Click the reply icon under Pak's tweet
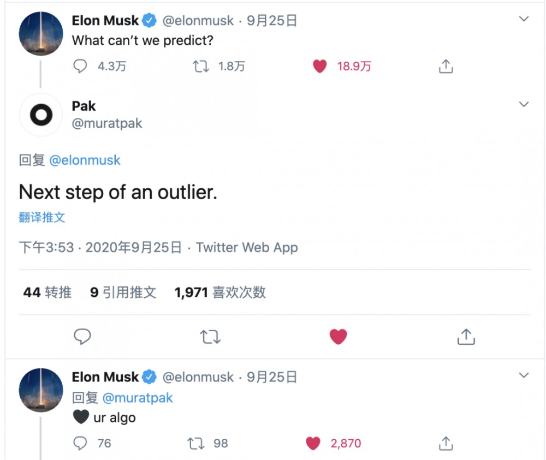Viewport: 546px width, 460px height. point(82,337)
